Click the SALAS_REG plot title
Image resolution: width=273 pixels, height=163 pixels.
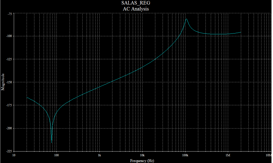pos(136,3)
